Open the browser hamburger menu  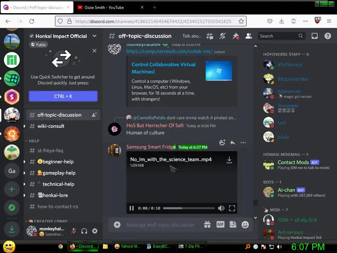329,21
